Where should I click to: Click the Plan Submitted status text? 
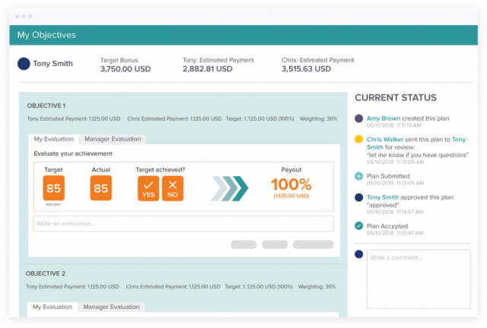pos(388,176)
